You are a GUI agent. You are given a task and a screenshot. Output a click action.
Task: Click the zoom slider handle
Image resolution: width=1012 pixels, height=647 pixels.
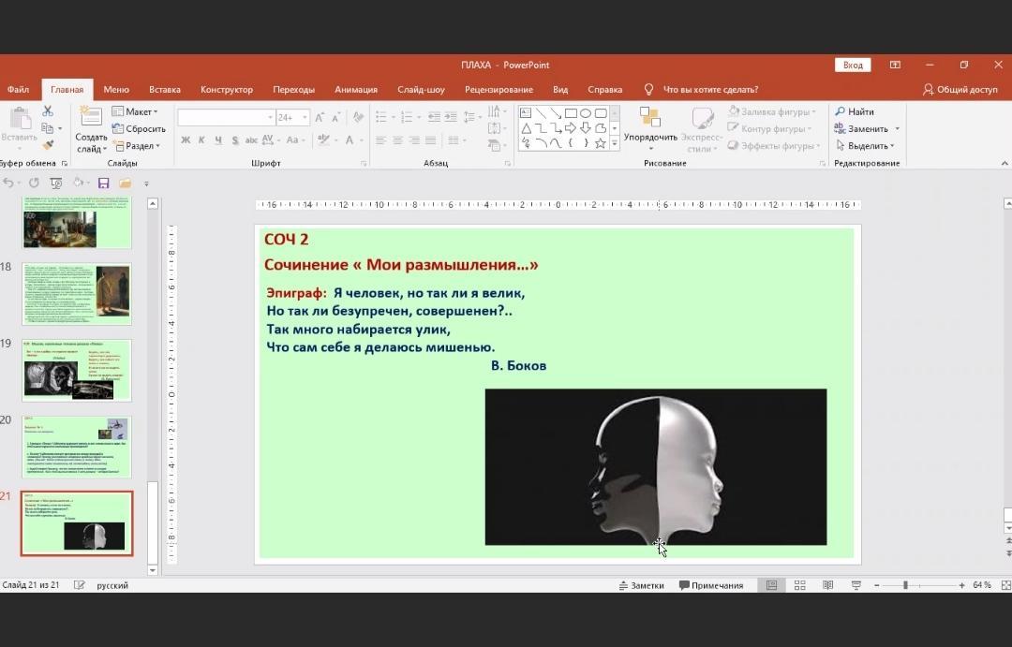click(x=905, y=585)
